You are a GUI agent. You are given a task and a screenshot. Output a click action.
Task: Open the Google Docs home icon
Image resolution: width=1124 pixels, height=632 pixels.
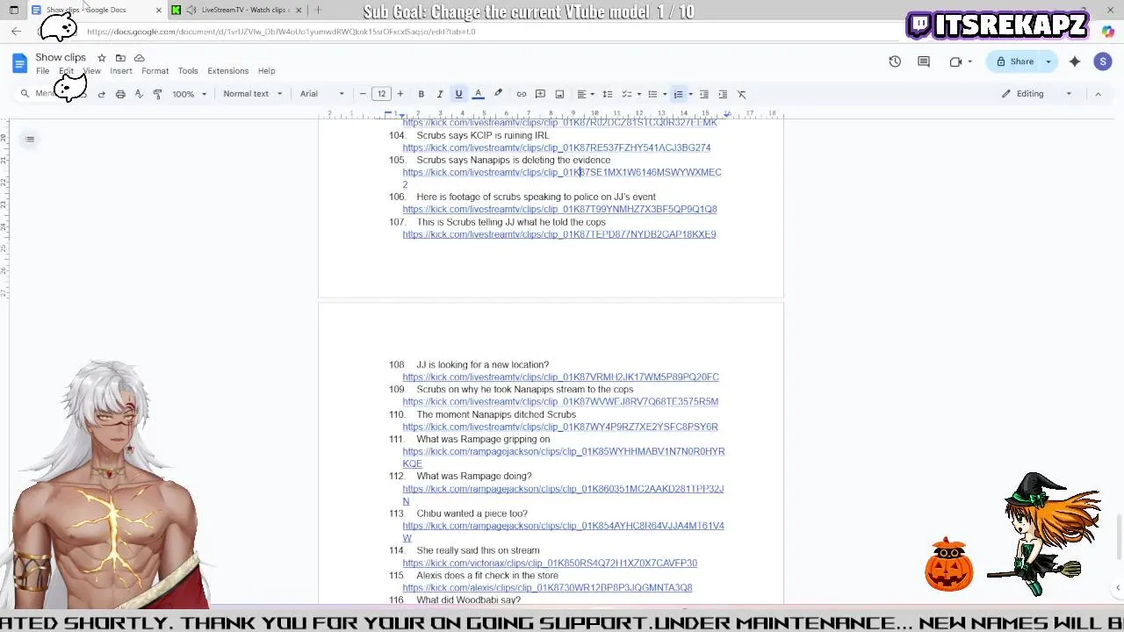pyautogui.click(x=19, y=62)
